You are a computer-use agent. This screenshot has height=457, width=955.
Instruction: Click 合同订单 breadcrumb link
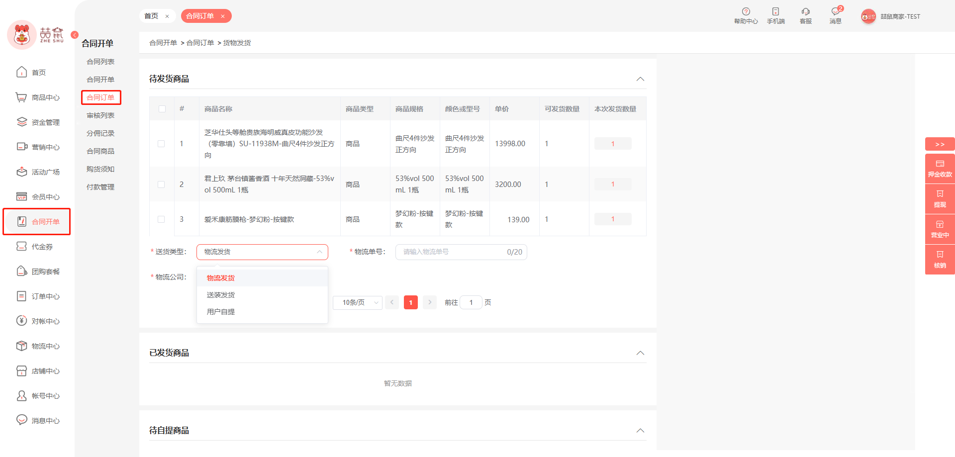200,43
